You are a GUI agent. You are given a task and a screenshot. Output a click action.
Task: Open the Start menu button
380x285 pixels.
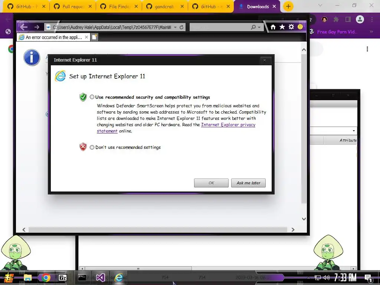[9, 278]
